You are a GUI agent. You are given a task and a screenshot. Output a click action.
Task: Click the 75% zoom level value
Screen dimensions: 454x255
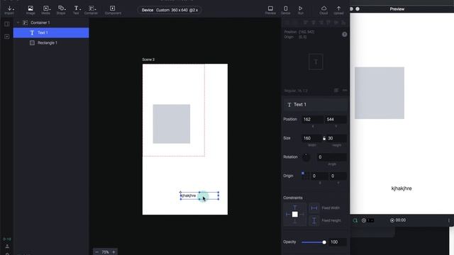[106, 252]
